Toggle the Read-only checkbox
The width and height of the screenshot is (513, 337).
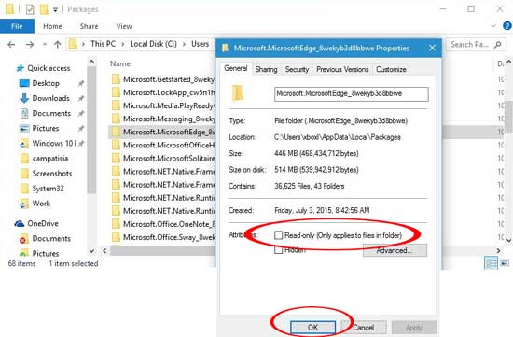coord(279,235)
